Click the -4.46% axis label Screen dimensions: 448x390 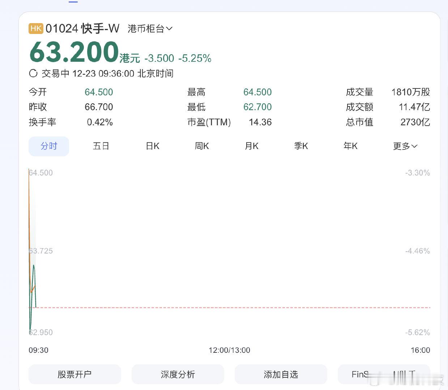[x=418, y=251]
